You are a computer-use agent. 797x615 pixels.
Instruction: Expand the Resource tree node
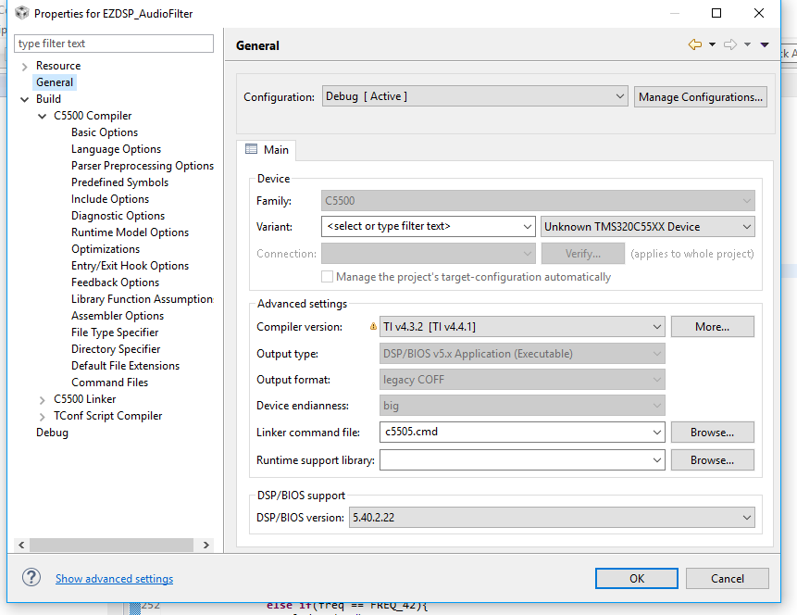pyautogui.click(x=24, y=66)
